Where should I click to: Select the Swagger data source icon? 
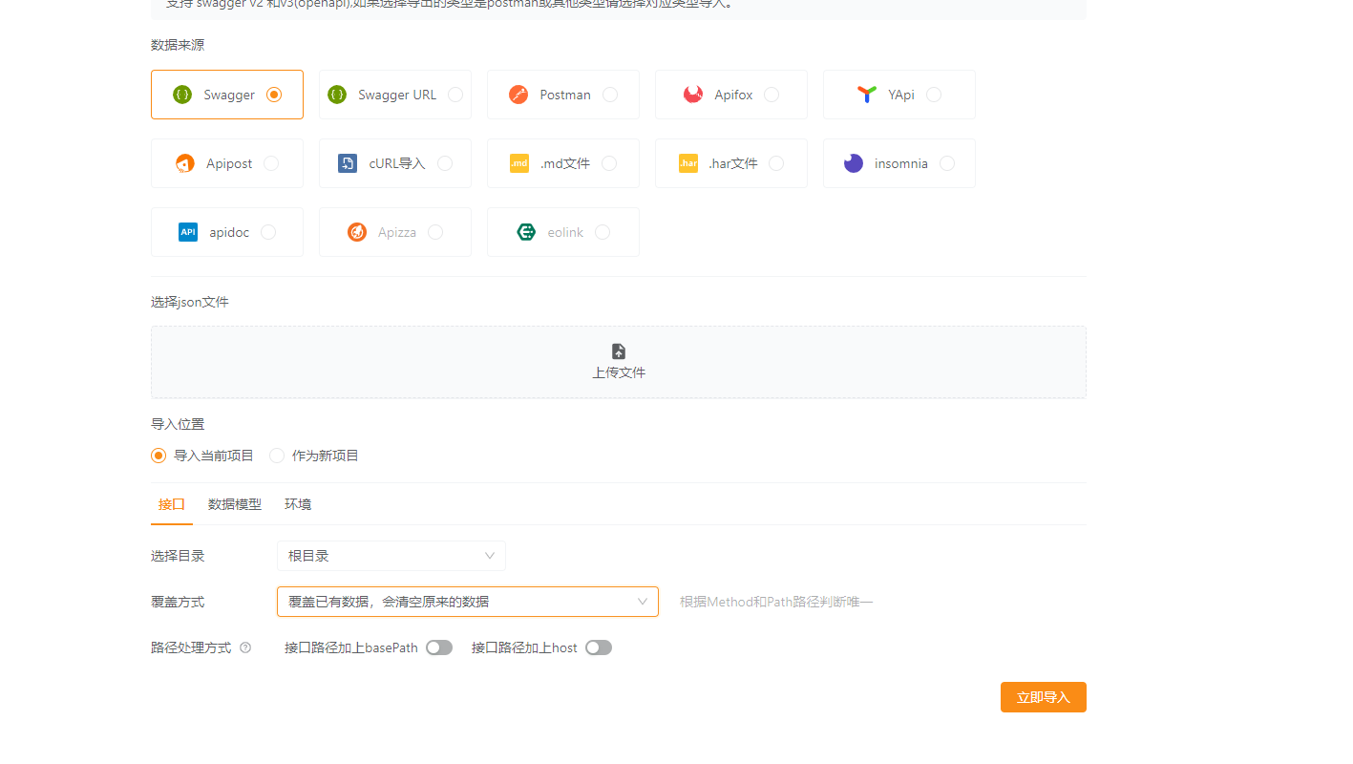181,94
